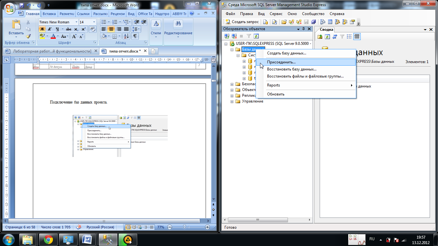Choose Обновить in context menu
Viewport: 438px width, 246px height.
[306, 94]
